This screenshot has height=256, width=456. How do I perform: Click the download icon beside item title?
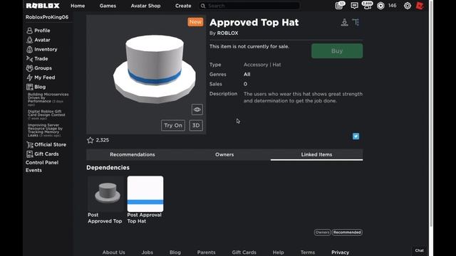click(344, 22)
